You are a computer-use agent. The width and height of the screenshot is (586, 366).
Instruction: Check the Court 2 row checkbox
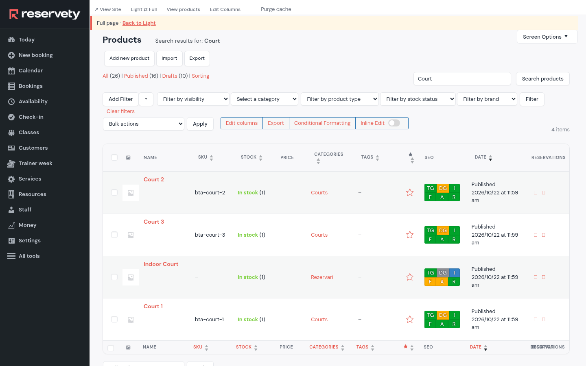(114, 192)
